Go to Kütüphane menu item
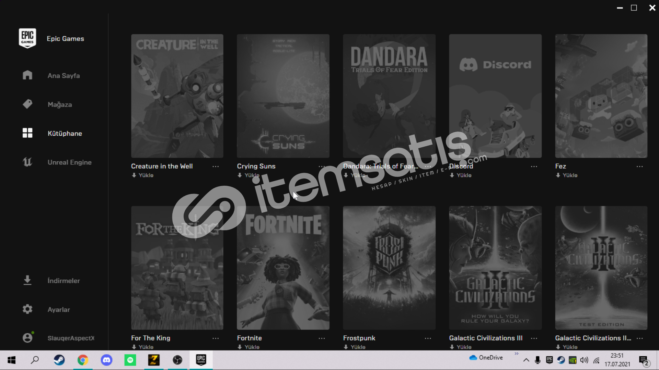The height and width of the screenshot is (370, 659). [x=65, y=133]
